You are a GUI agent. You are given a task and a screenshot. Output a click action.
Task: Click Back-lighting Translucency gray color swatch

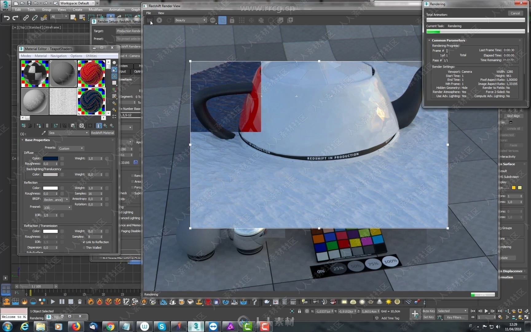(x=50, y=175)
